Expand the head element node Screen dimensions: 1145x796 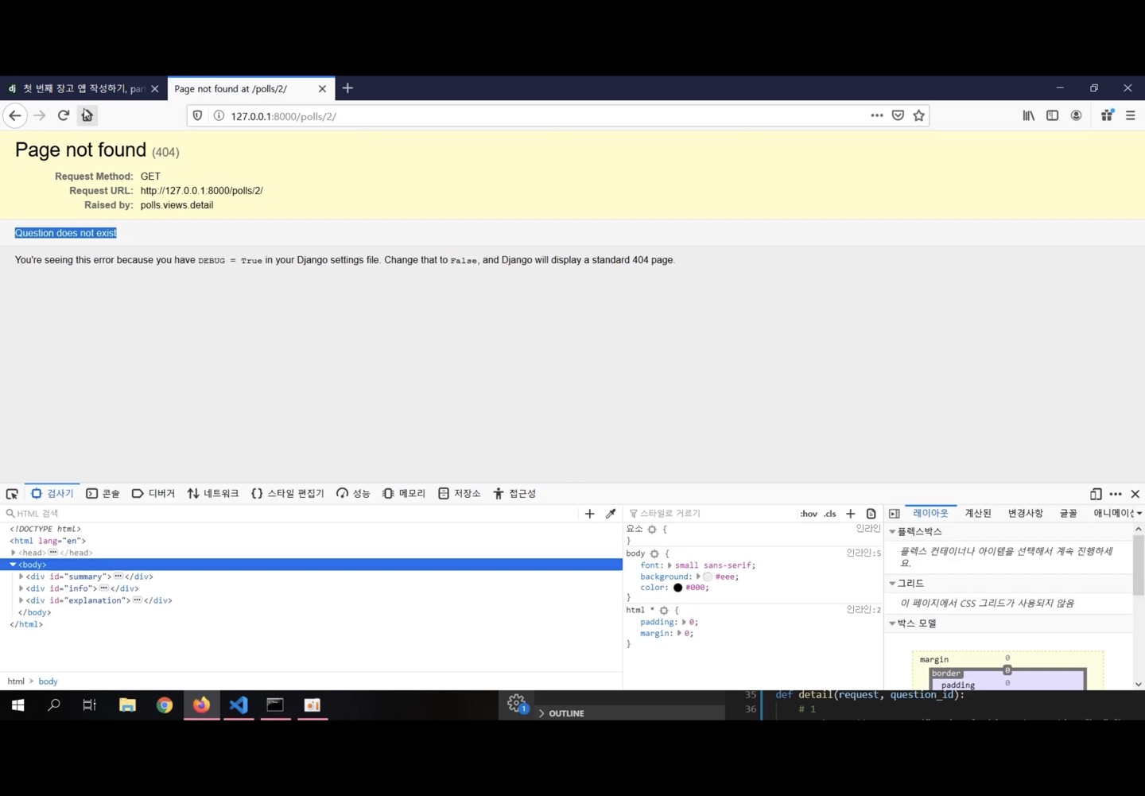[14, 553]
